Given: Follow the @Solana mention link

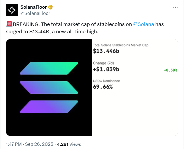Looking at the screenshot, I should 144,24.
